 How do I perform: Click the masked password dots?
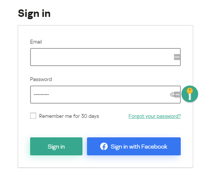click(41, 95)
